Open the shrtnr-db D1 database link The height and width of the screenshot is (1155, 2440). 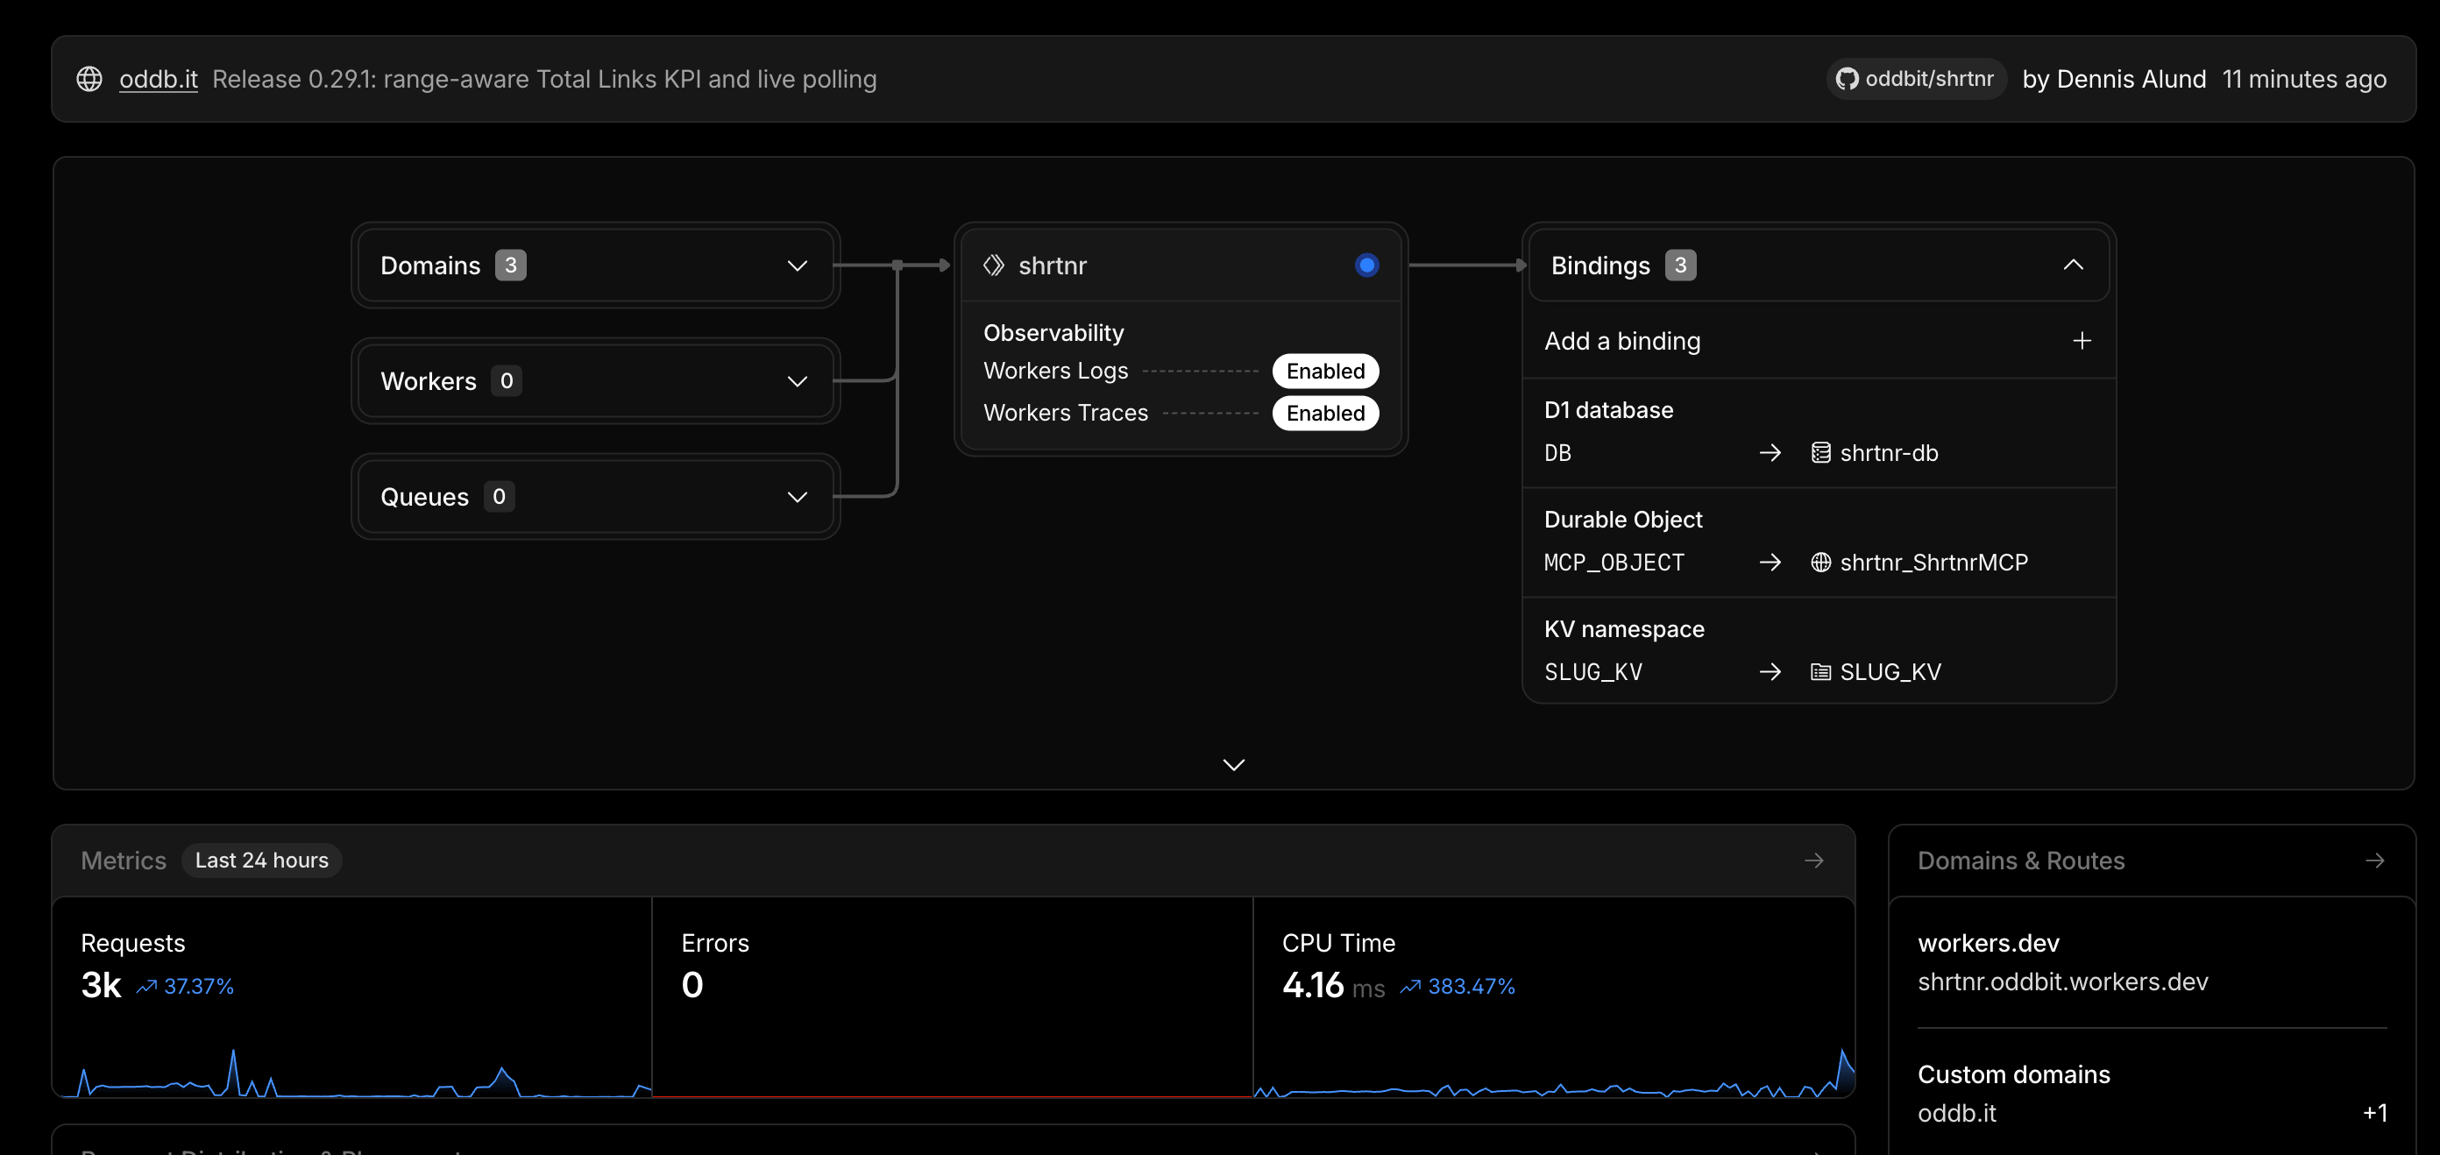click(1889, 452)
